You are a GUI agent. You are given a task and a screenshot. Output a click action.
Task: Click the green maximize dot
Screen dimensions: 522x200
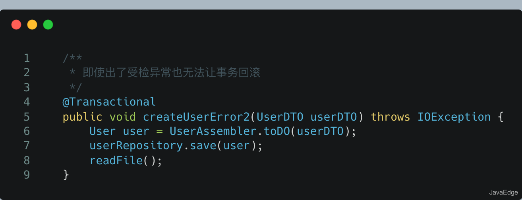point(48,25)
